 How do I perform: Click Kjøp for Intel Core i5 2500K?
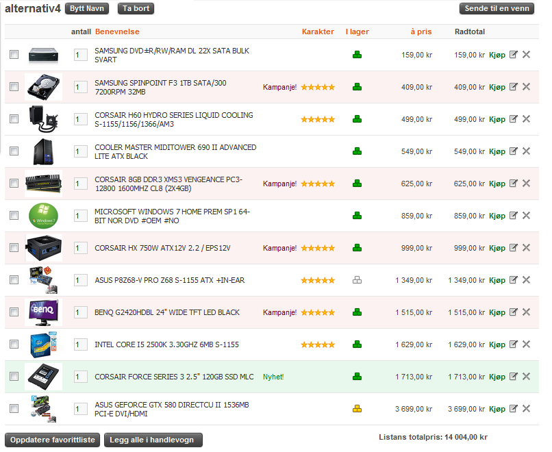497,344
